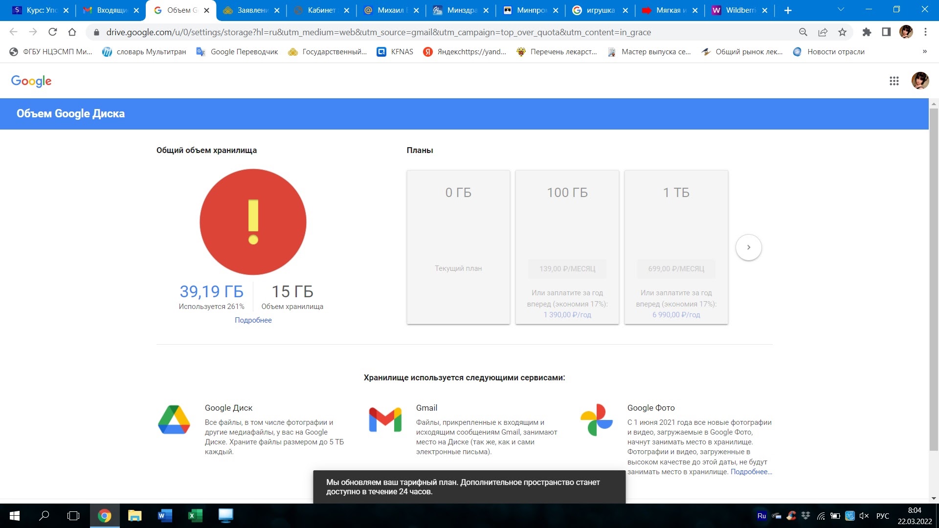939x528 pixels.
Task: Close the Объем Google tab
Action: tap(206, 10)
